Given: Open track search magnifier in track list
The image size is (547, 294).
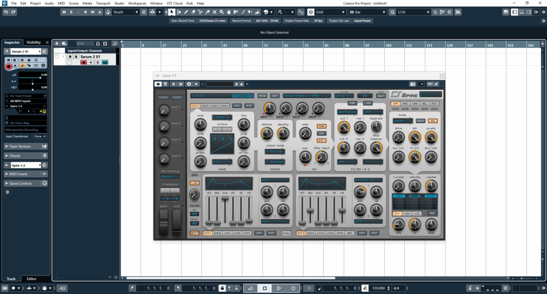Looking at the screenshot, I should (x=114, y=44).
